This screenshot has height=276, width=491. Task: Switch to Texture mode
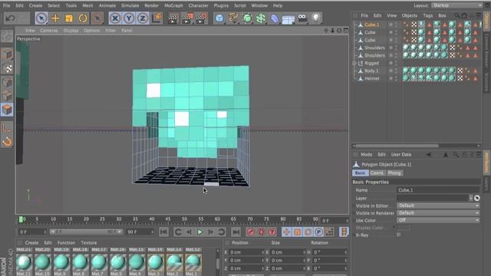[7, 68]
